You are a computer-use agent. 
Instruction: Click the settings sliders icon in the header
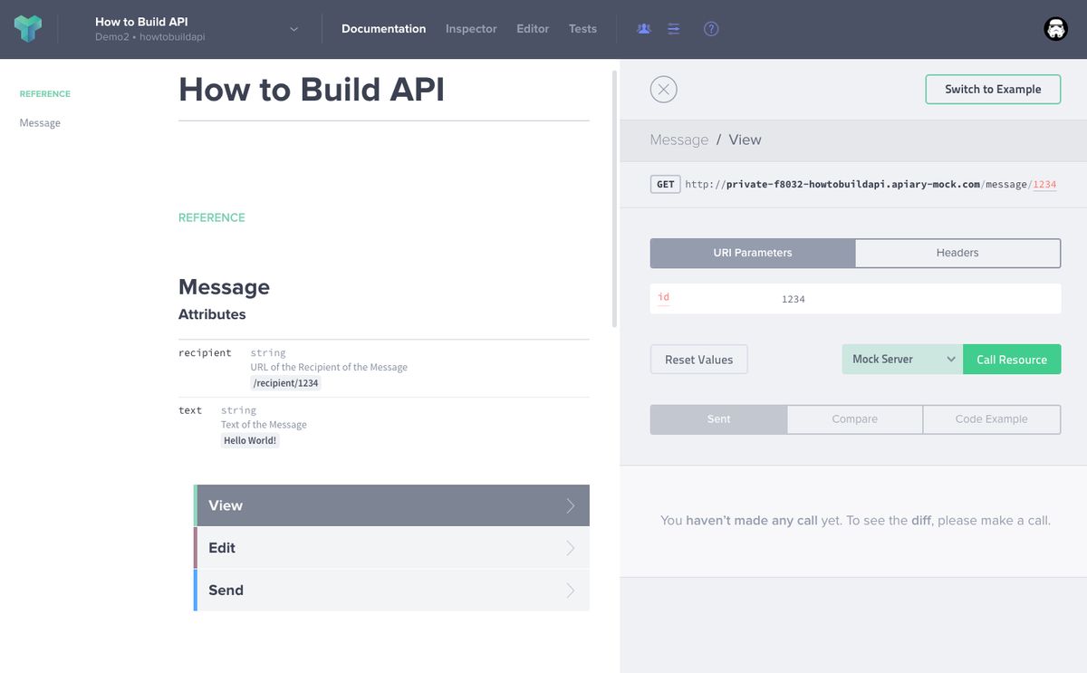tap(673, 28)
